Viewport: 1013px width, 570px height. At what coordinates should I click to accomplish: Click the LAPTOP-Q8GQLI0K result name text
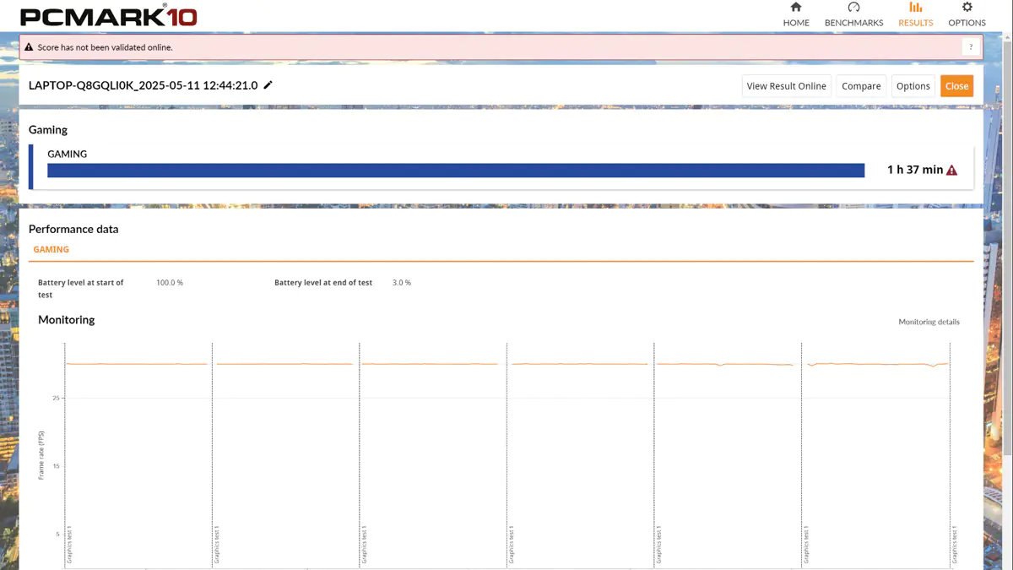[143, 85]
